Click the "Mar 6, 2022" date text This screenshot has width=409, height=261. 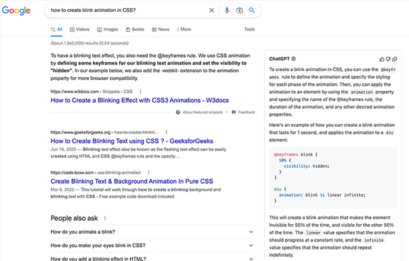[62, 190]
